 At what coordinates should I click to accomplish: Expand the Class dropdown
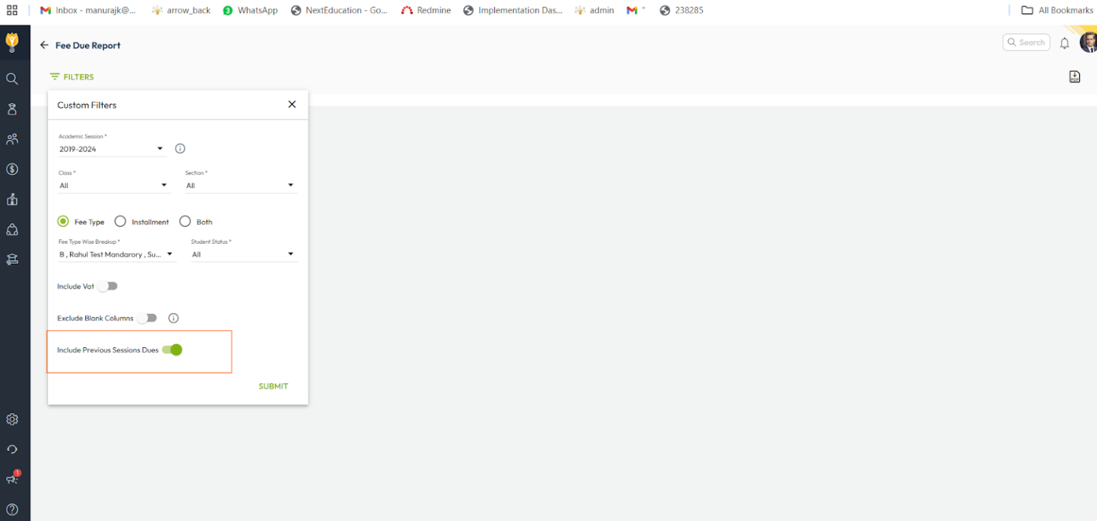click(x=114, y=185)
